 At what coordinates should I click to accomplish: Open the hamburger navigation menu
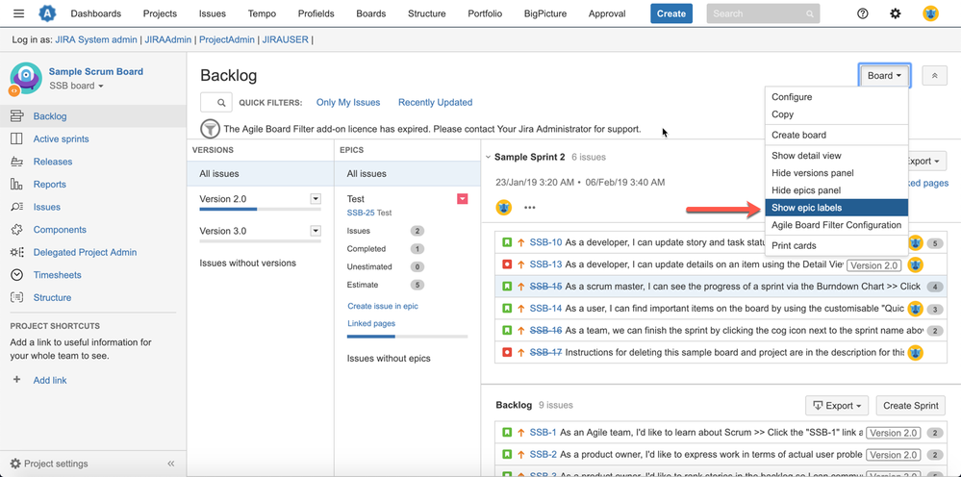19,13
